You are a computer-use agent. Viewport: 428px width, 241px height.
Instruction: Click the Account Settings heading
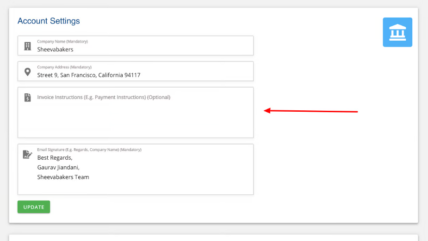point(49,21)
